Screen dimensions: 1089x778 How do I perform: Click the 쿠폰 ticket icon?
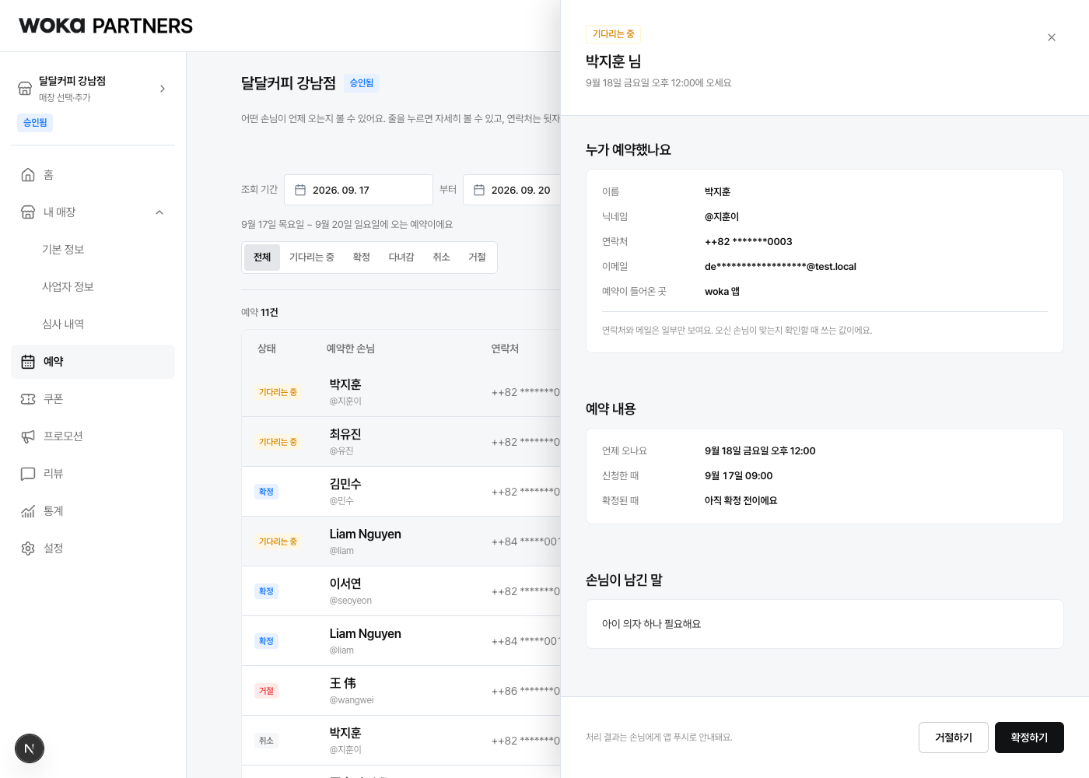tap(28, 399)
